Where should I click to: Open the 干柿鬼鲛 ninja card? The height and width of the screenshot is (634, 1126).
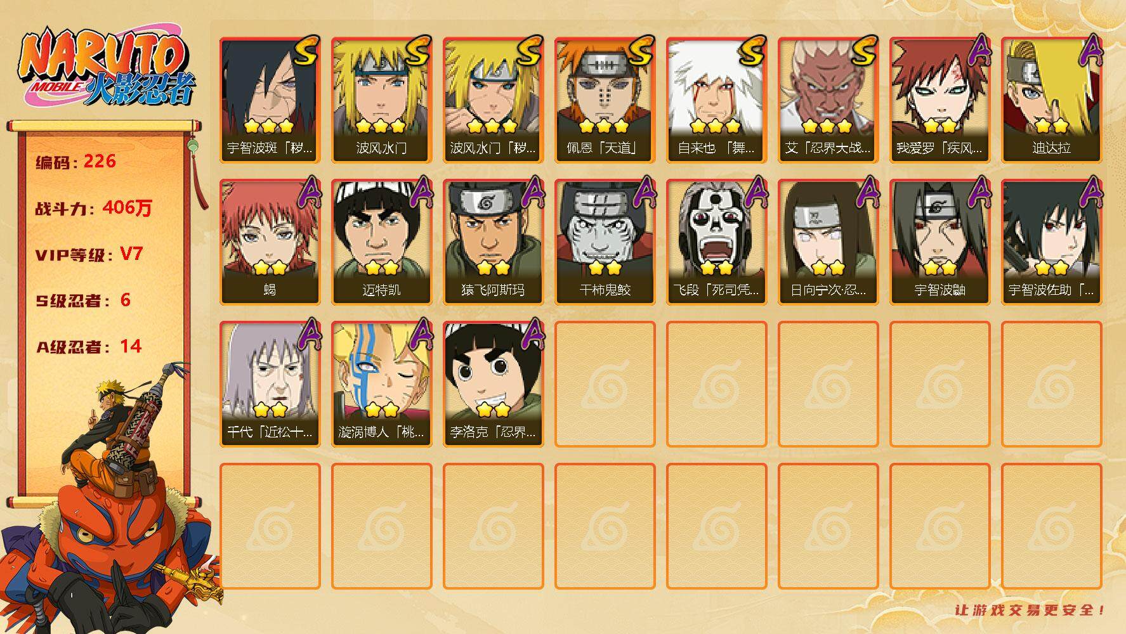coord(605,242)
